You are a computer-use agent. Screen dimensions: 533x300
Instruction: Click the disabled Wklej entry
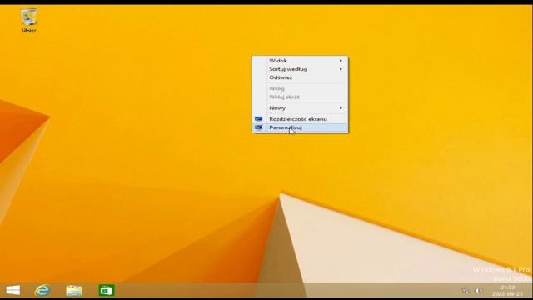point(300,88)
